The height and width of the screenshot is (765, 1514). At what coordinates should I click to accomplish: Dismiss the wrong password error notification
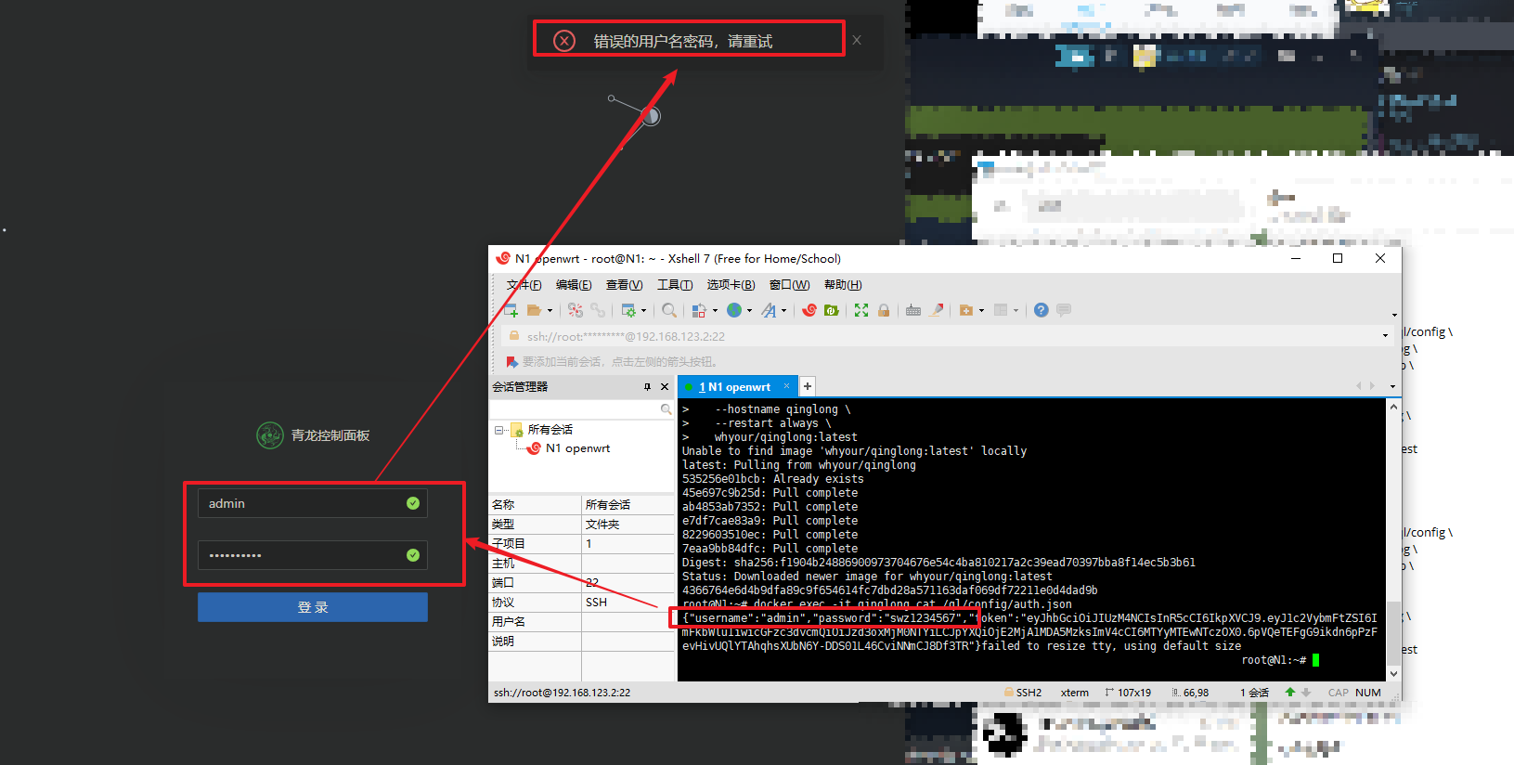click(857, 40)
